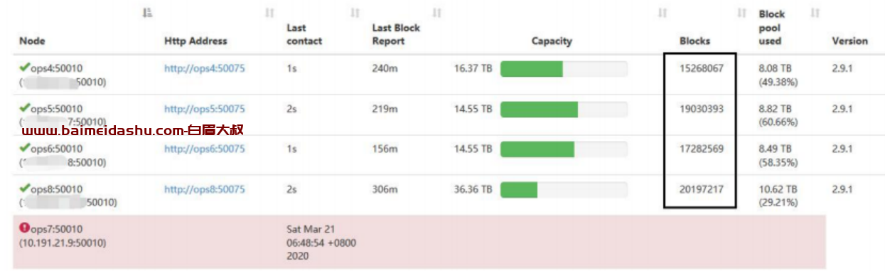Click the Blocks column header label
Viewport: 885px width, 271px height.
694,41
